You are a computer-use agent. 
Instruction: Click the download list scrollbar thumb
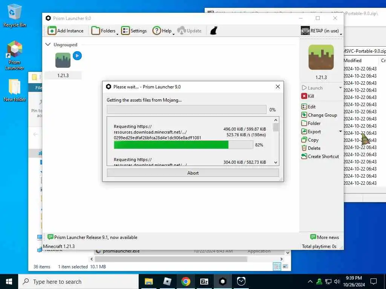(x=276, y=127)
